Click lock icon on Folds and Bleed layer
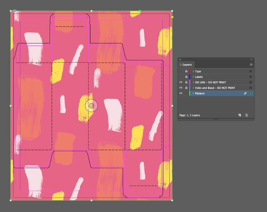Viewport: 267px width, 212px height. tap(186, 88)
